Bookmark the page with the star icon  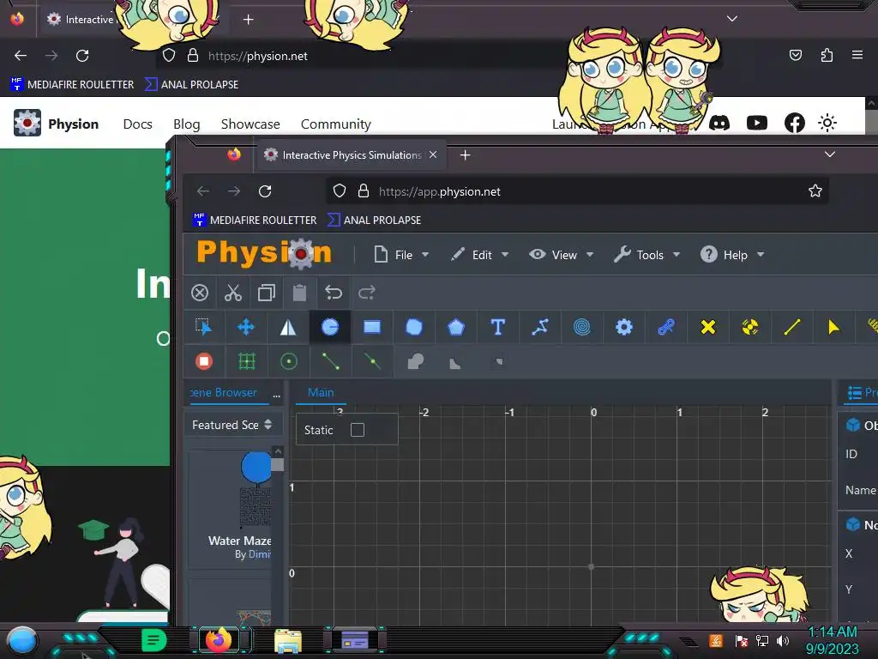point(815,191)
